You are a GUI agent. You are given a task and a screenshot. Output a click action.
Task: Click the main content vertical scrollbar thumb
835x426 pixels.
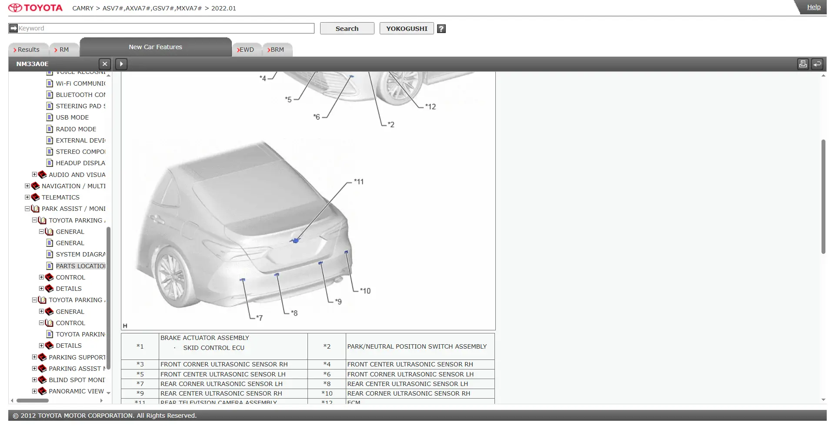tap(823, 196)
